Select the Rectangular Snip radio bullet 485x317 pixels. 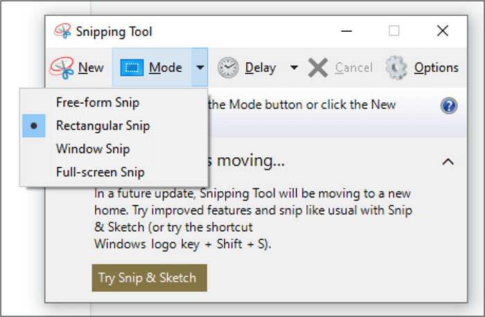tap(34, 126)
